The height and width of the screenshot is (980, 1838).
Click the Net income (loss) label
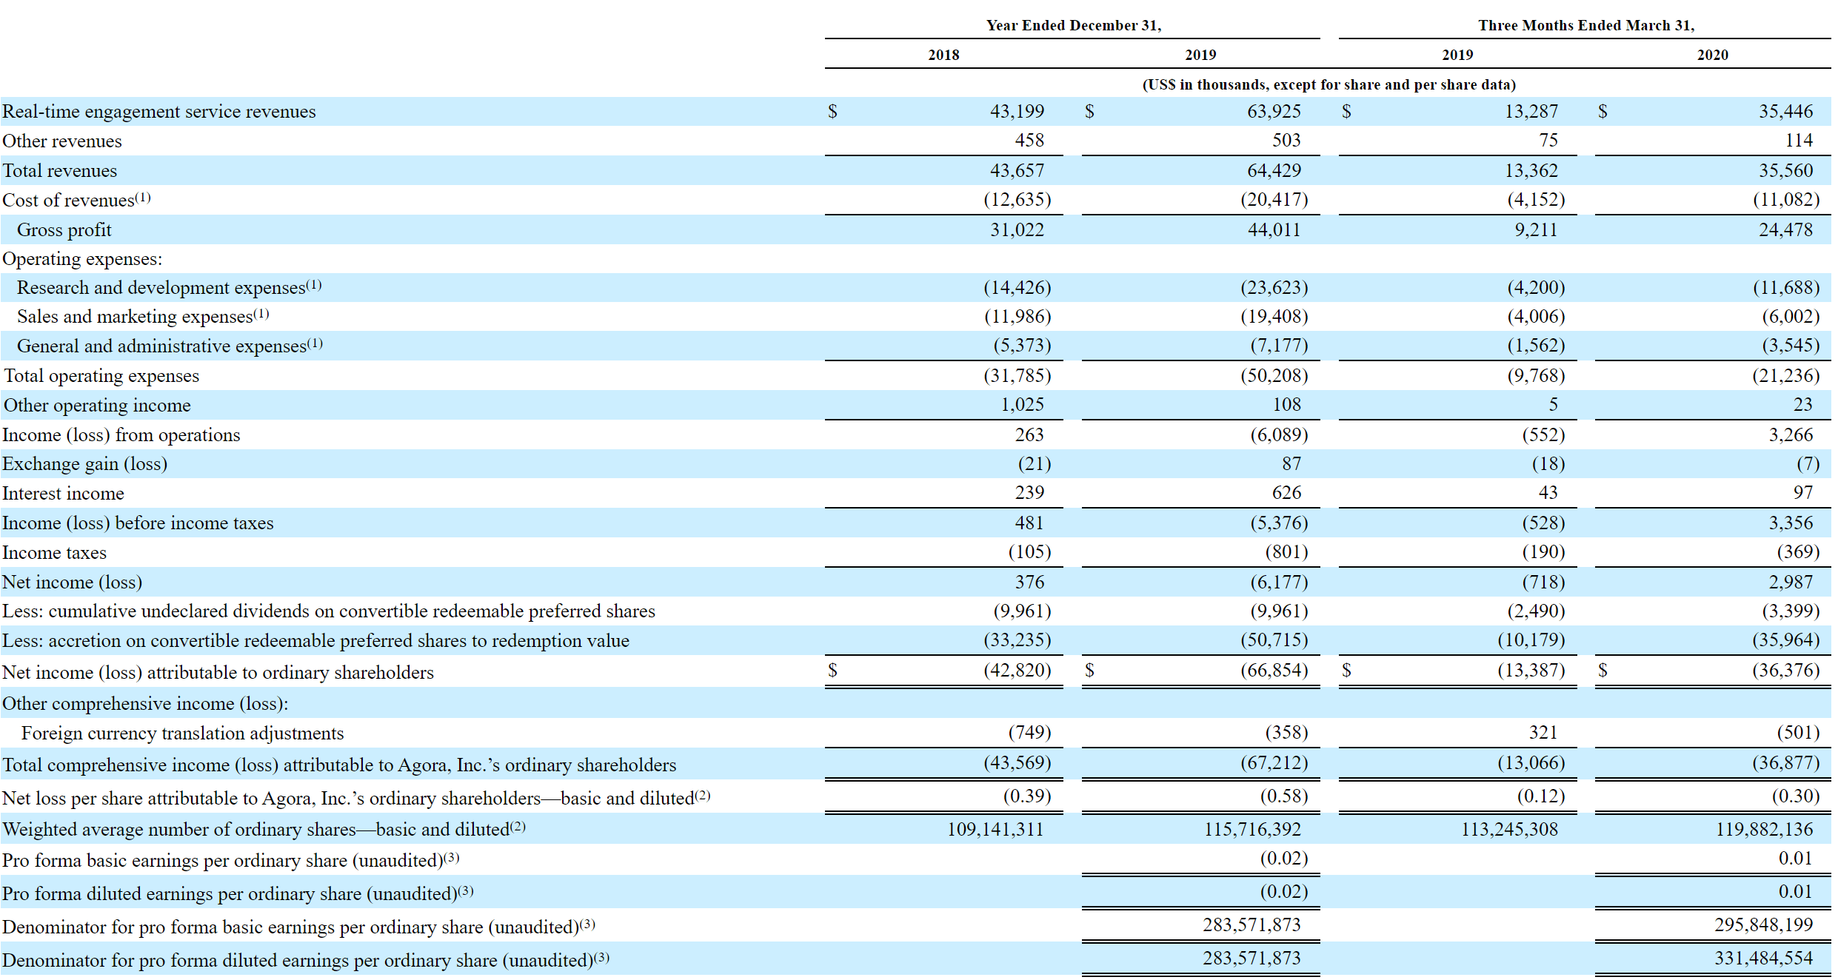72,583
